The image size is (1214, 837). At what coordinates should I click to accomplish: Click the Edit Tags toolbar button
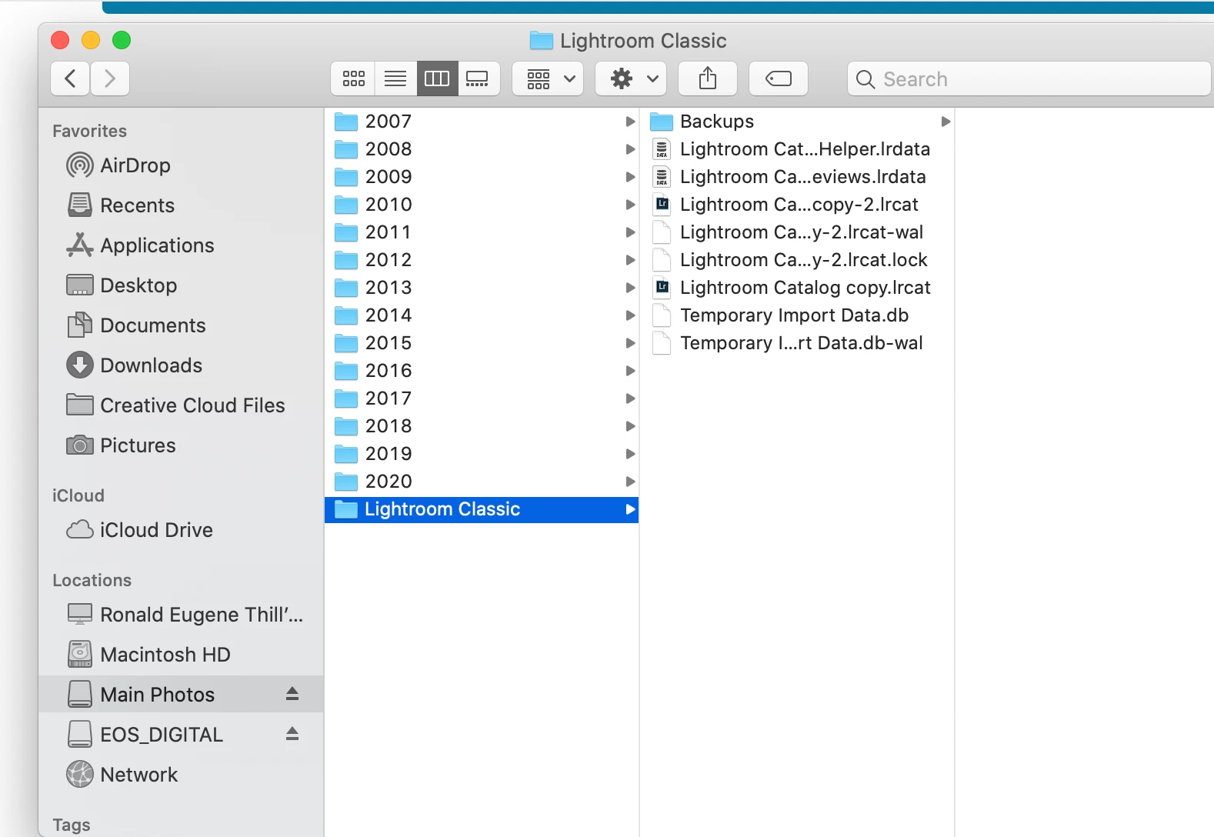(x=779, y=78)
